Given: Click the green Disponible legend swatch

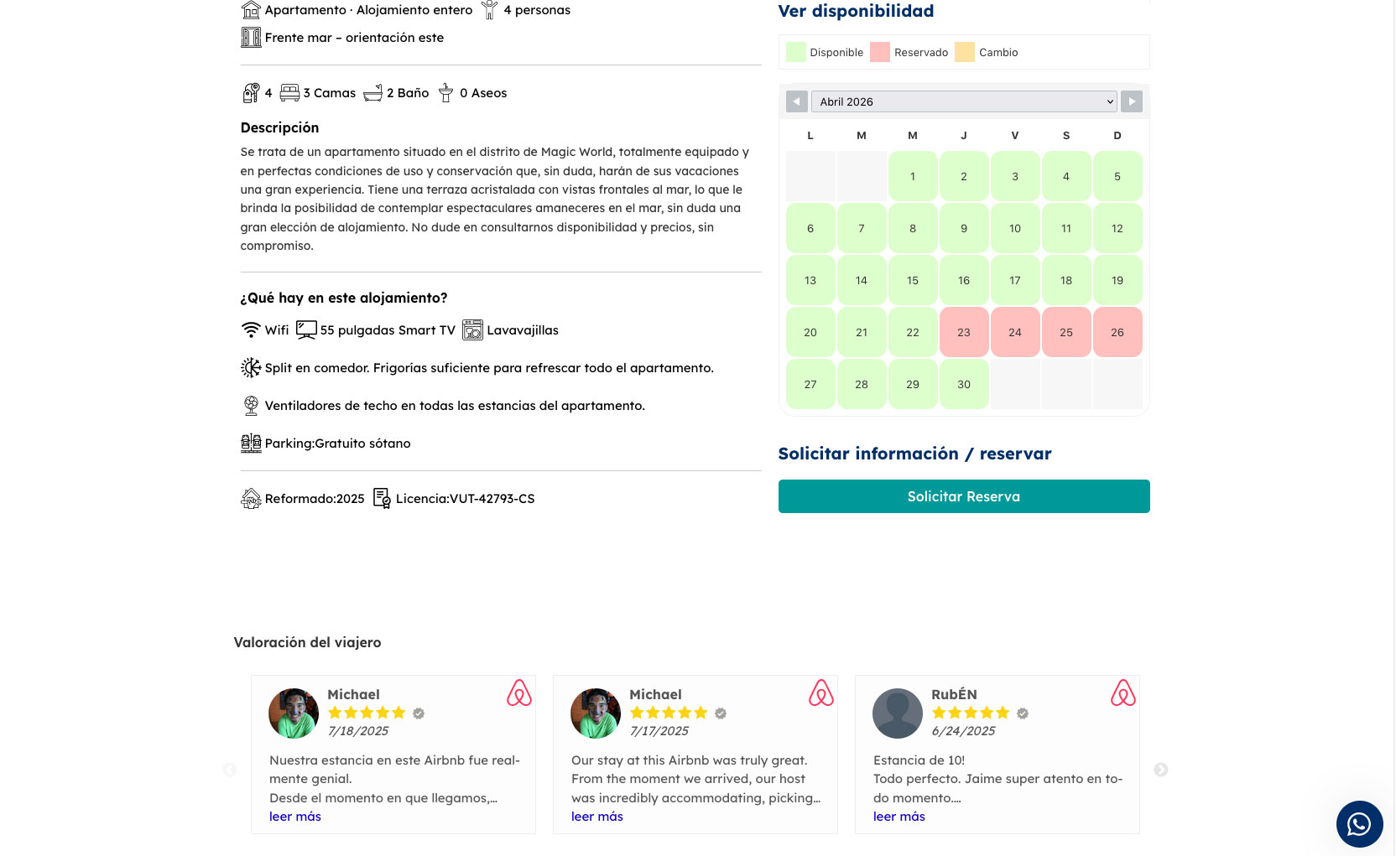Looking at the screenshot, I should pos(796,52).
